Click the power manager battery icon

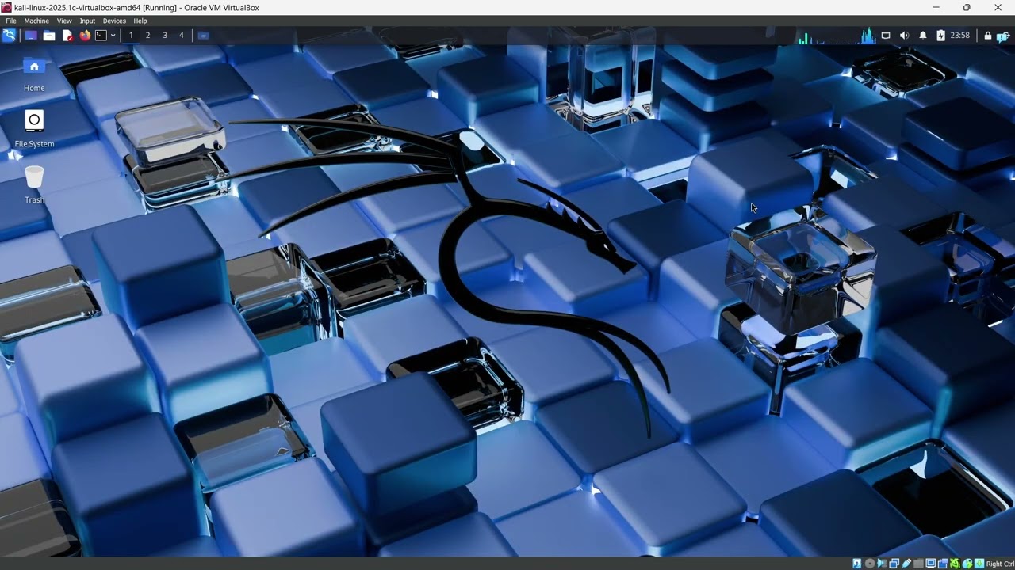(940, 35)
